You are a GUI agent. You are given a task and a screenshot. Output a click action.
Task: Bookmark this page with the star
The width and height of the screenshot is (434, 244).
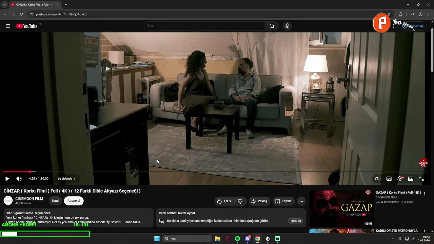click(389, 14)
